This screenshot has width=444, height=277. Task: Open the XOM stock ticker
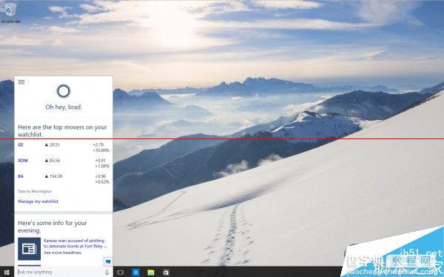pos(23,161)
